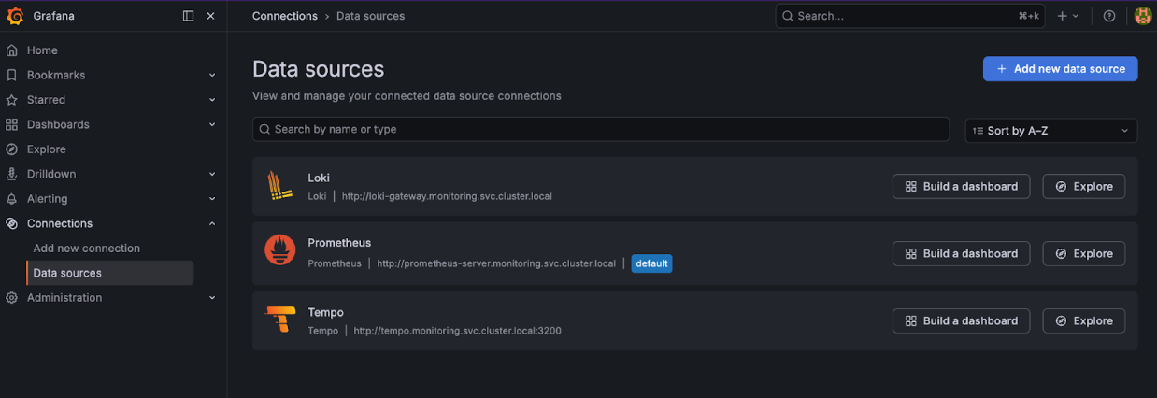Viewport: 1157px width, 398px height.
Task: Click Build a dashboard for Tempo
Action: (x=961, y=320)
